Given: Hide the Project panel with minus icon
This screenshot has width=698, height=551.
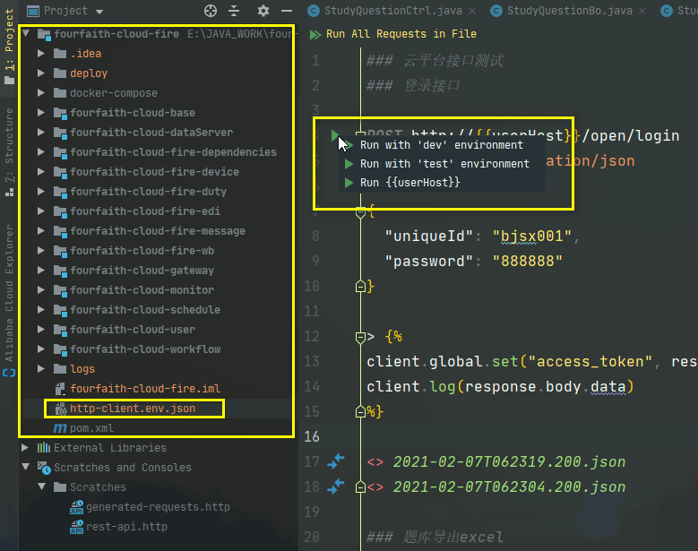Looking at the screenshot, I should tap(287, 11).
